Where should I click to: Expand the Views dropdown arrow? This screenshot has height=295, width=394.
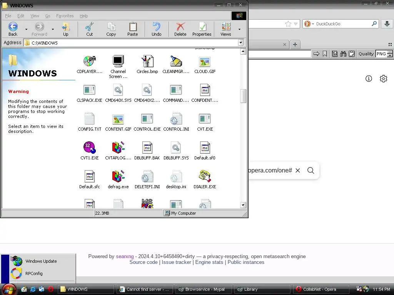coord(239,29)
